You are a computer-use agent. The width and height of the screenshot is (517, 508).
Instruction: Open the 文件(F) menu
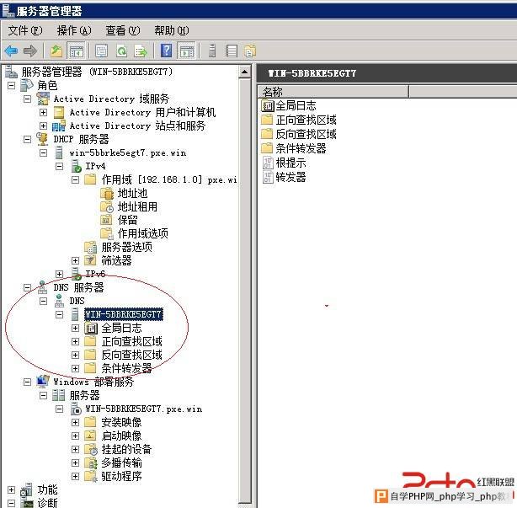pos(25,30)
